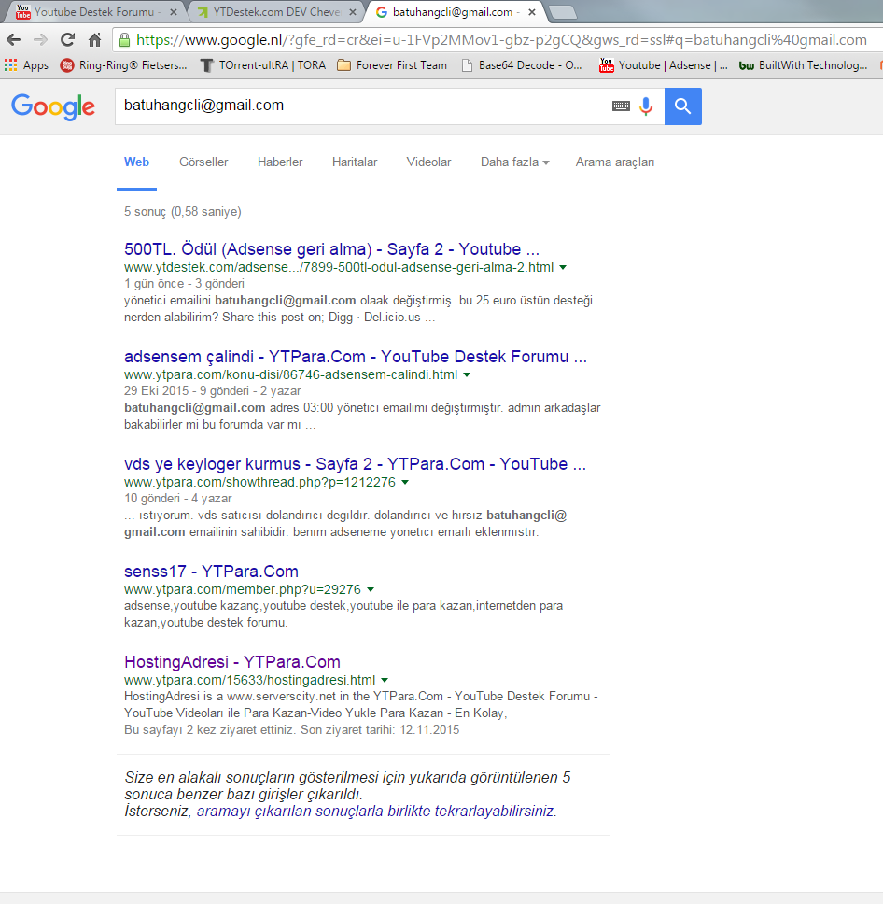Close the YTDestek.com DEV tab
This screenshot has width=883, height=904.
pyautogui.click(x=353, y=12)
